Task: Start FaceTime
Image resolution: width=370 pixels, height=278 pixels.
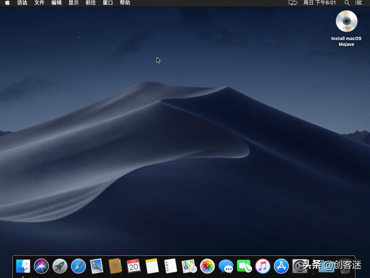Action: [x=244, y=266]
